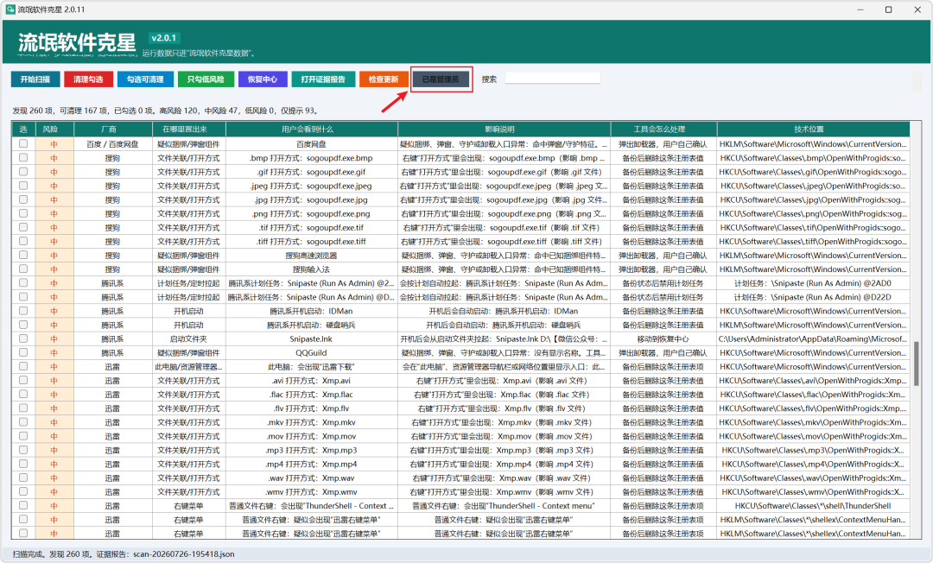
Task: Open the 恢复中心 recovery center
Action: (263, 79)
